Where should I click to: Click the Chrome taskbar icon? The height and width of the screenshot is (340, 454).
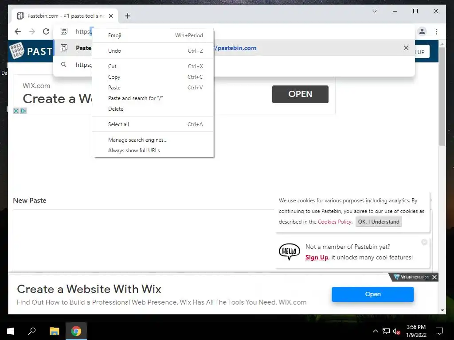pos(76,331)
